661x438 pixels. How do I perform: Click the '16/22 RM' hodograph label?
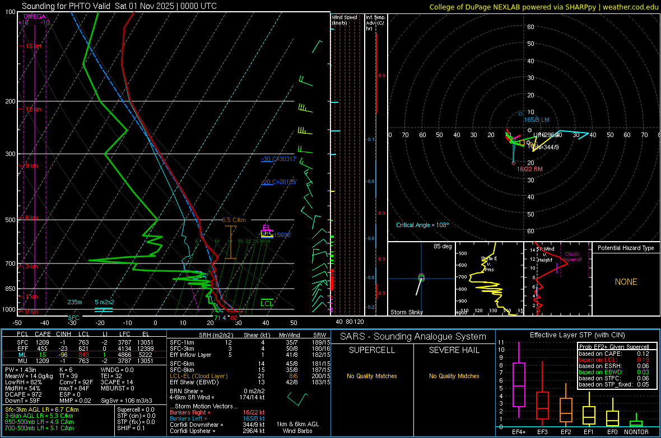pyautogui.click(x=529, y=169)
